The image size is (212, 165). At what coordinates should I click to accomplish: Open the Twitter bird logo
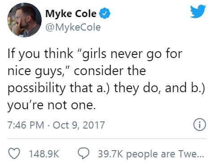[198, 11]
